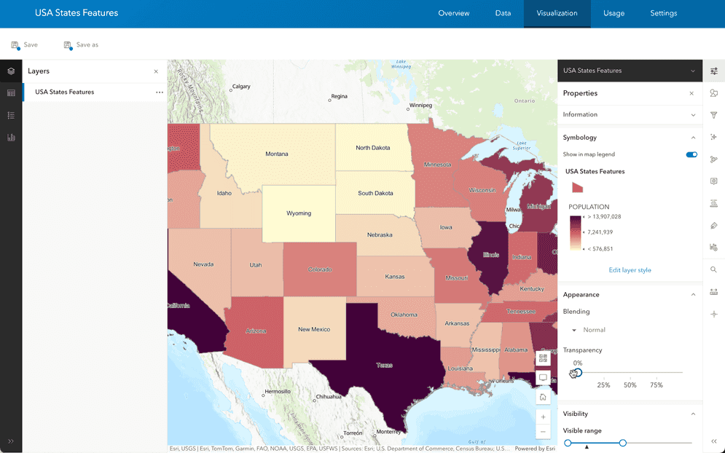Toggle Show in map legend switch

click(x=691, y=154)
